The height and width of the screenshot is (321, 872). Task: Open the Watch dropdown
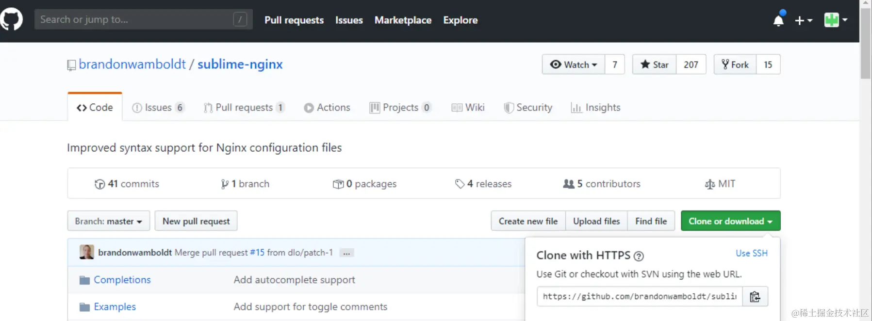pyautogui.click(x=574, y=64)
